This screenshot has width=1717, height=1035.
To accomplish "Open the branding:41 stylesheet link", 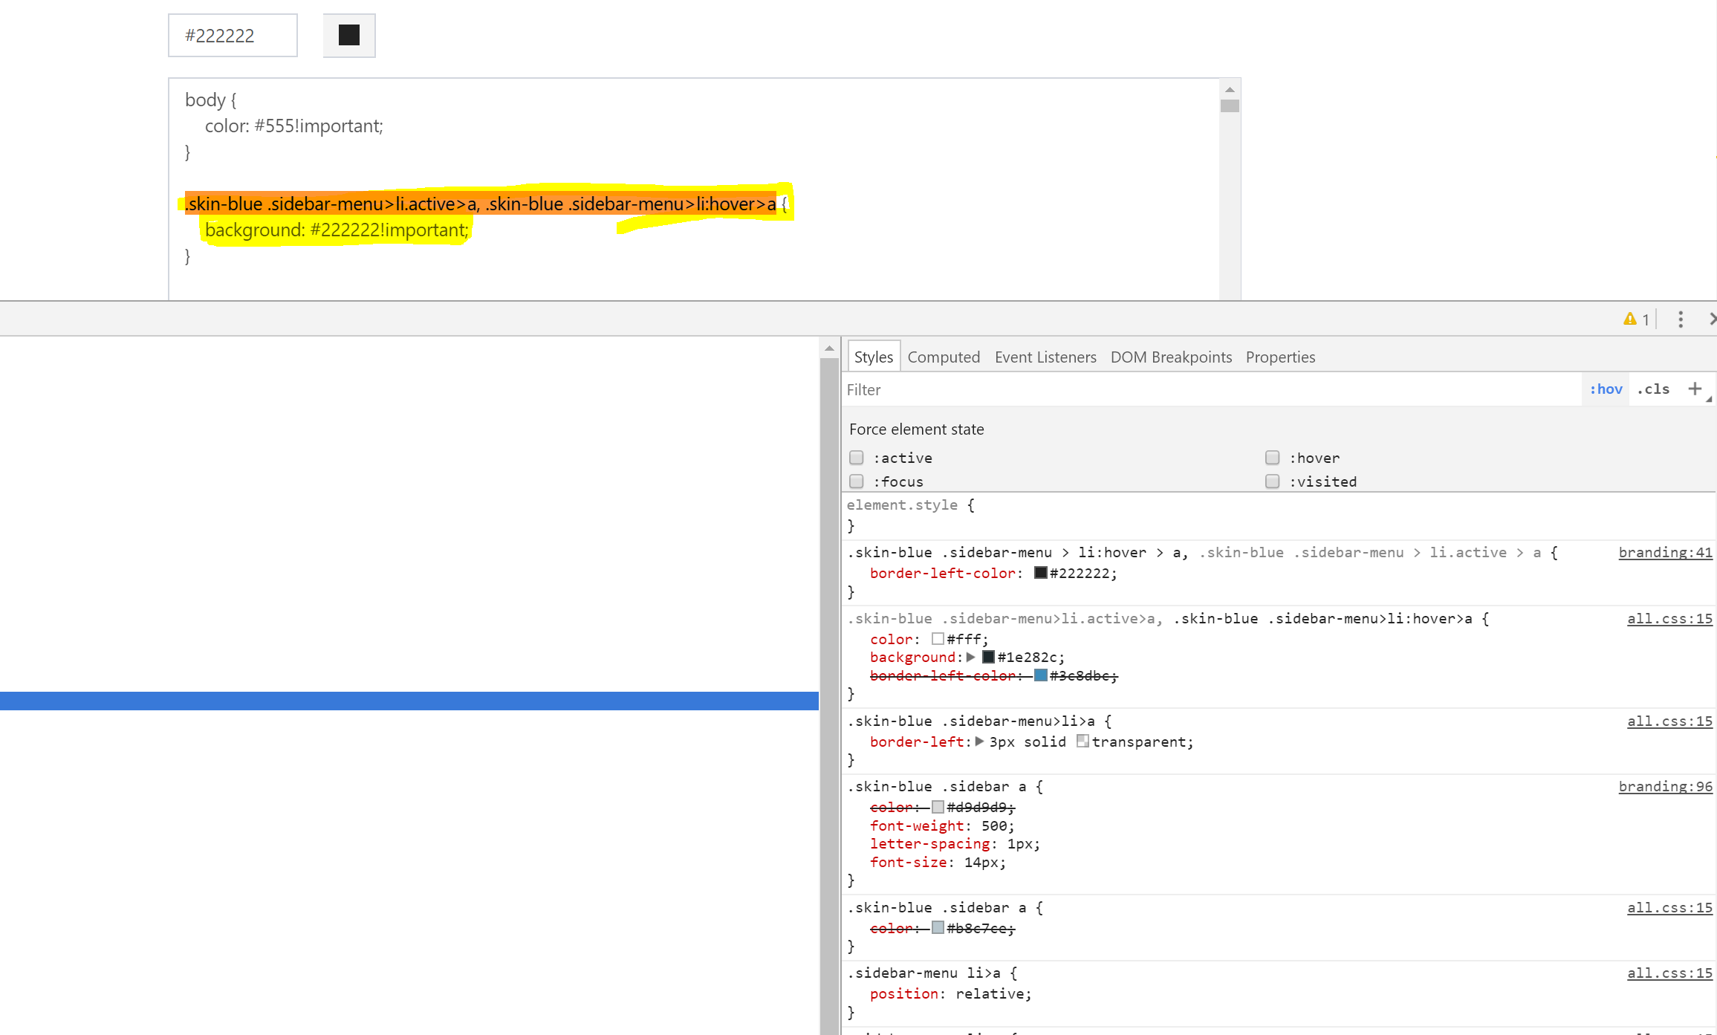I will pos(1665,553).
